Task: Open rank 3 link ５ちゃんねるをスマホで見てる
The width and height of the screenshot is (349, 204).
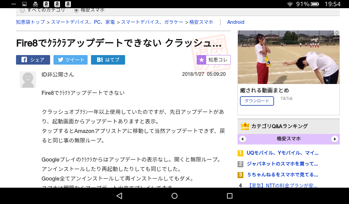Action: tap(283, 175)
